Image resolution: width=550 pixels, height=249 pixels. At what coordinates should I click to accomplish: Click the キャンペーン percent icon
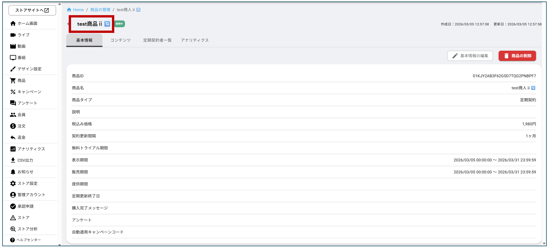[13, 92]
